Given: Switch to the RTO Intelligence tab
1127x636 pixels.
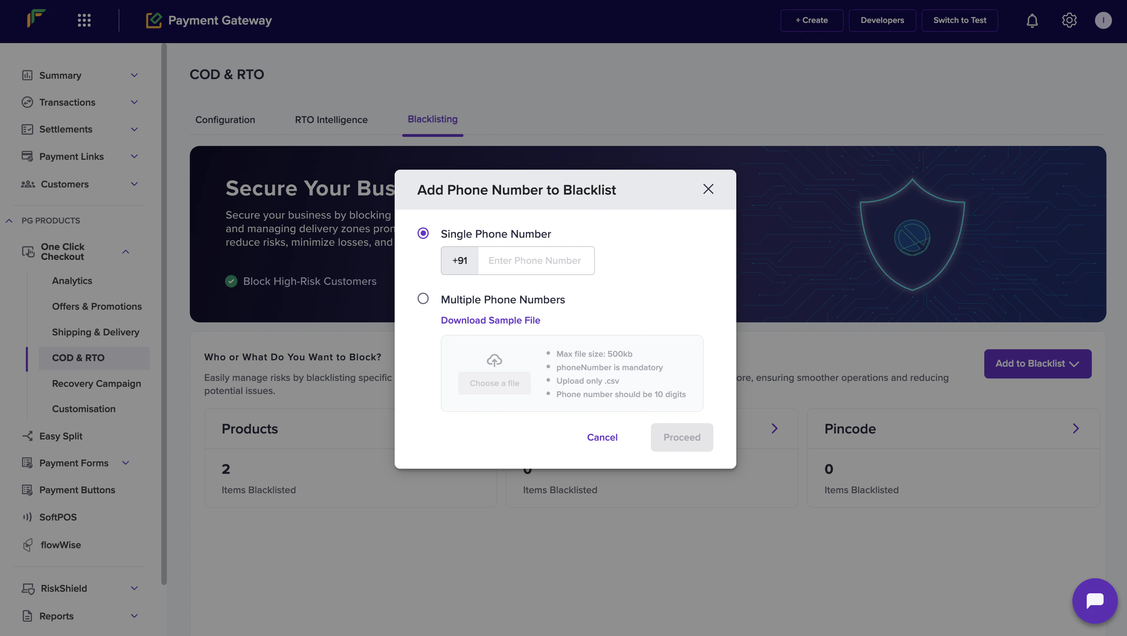Looking at the screenshot, I should [x=331, y=119].
